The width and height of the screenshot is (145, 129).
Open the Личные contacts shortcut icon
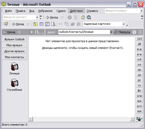pos(14,66)
